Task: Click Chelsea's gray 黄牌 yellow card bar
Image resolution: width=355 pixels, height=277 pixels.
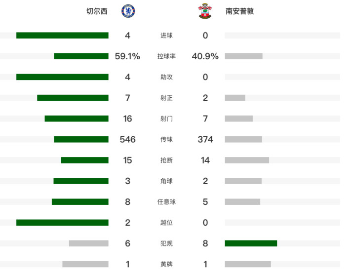Action: (x=85, y=264)
